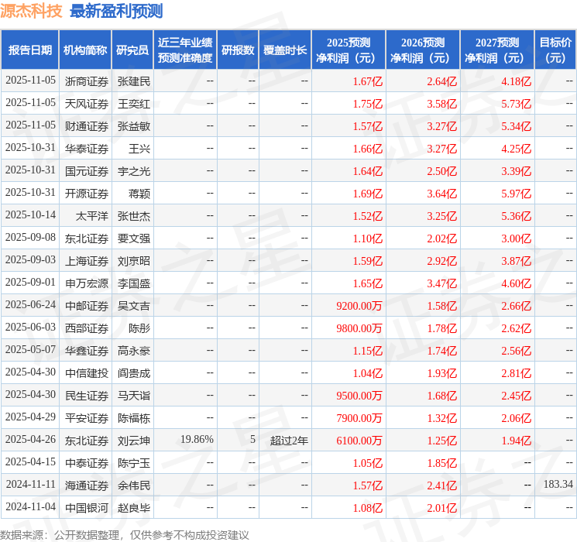The width and height of the screenshot is (577, 542).
Task: Click the 9800.00万 profit forecast value
Action: tap(359, 328)
